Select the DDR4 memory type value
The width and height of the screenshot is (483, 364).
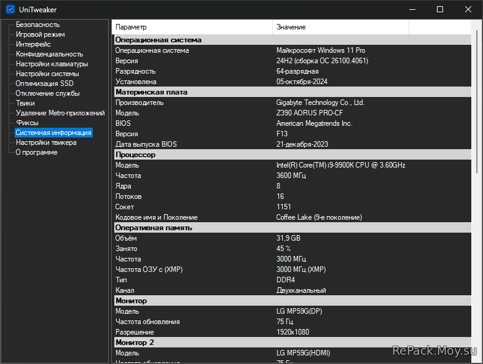point(285,280)
